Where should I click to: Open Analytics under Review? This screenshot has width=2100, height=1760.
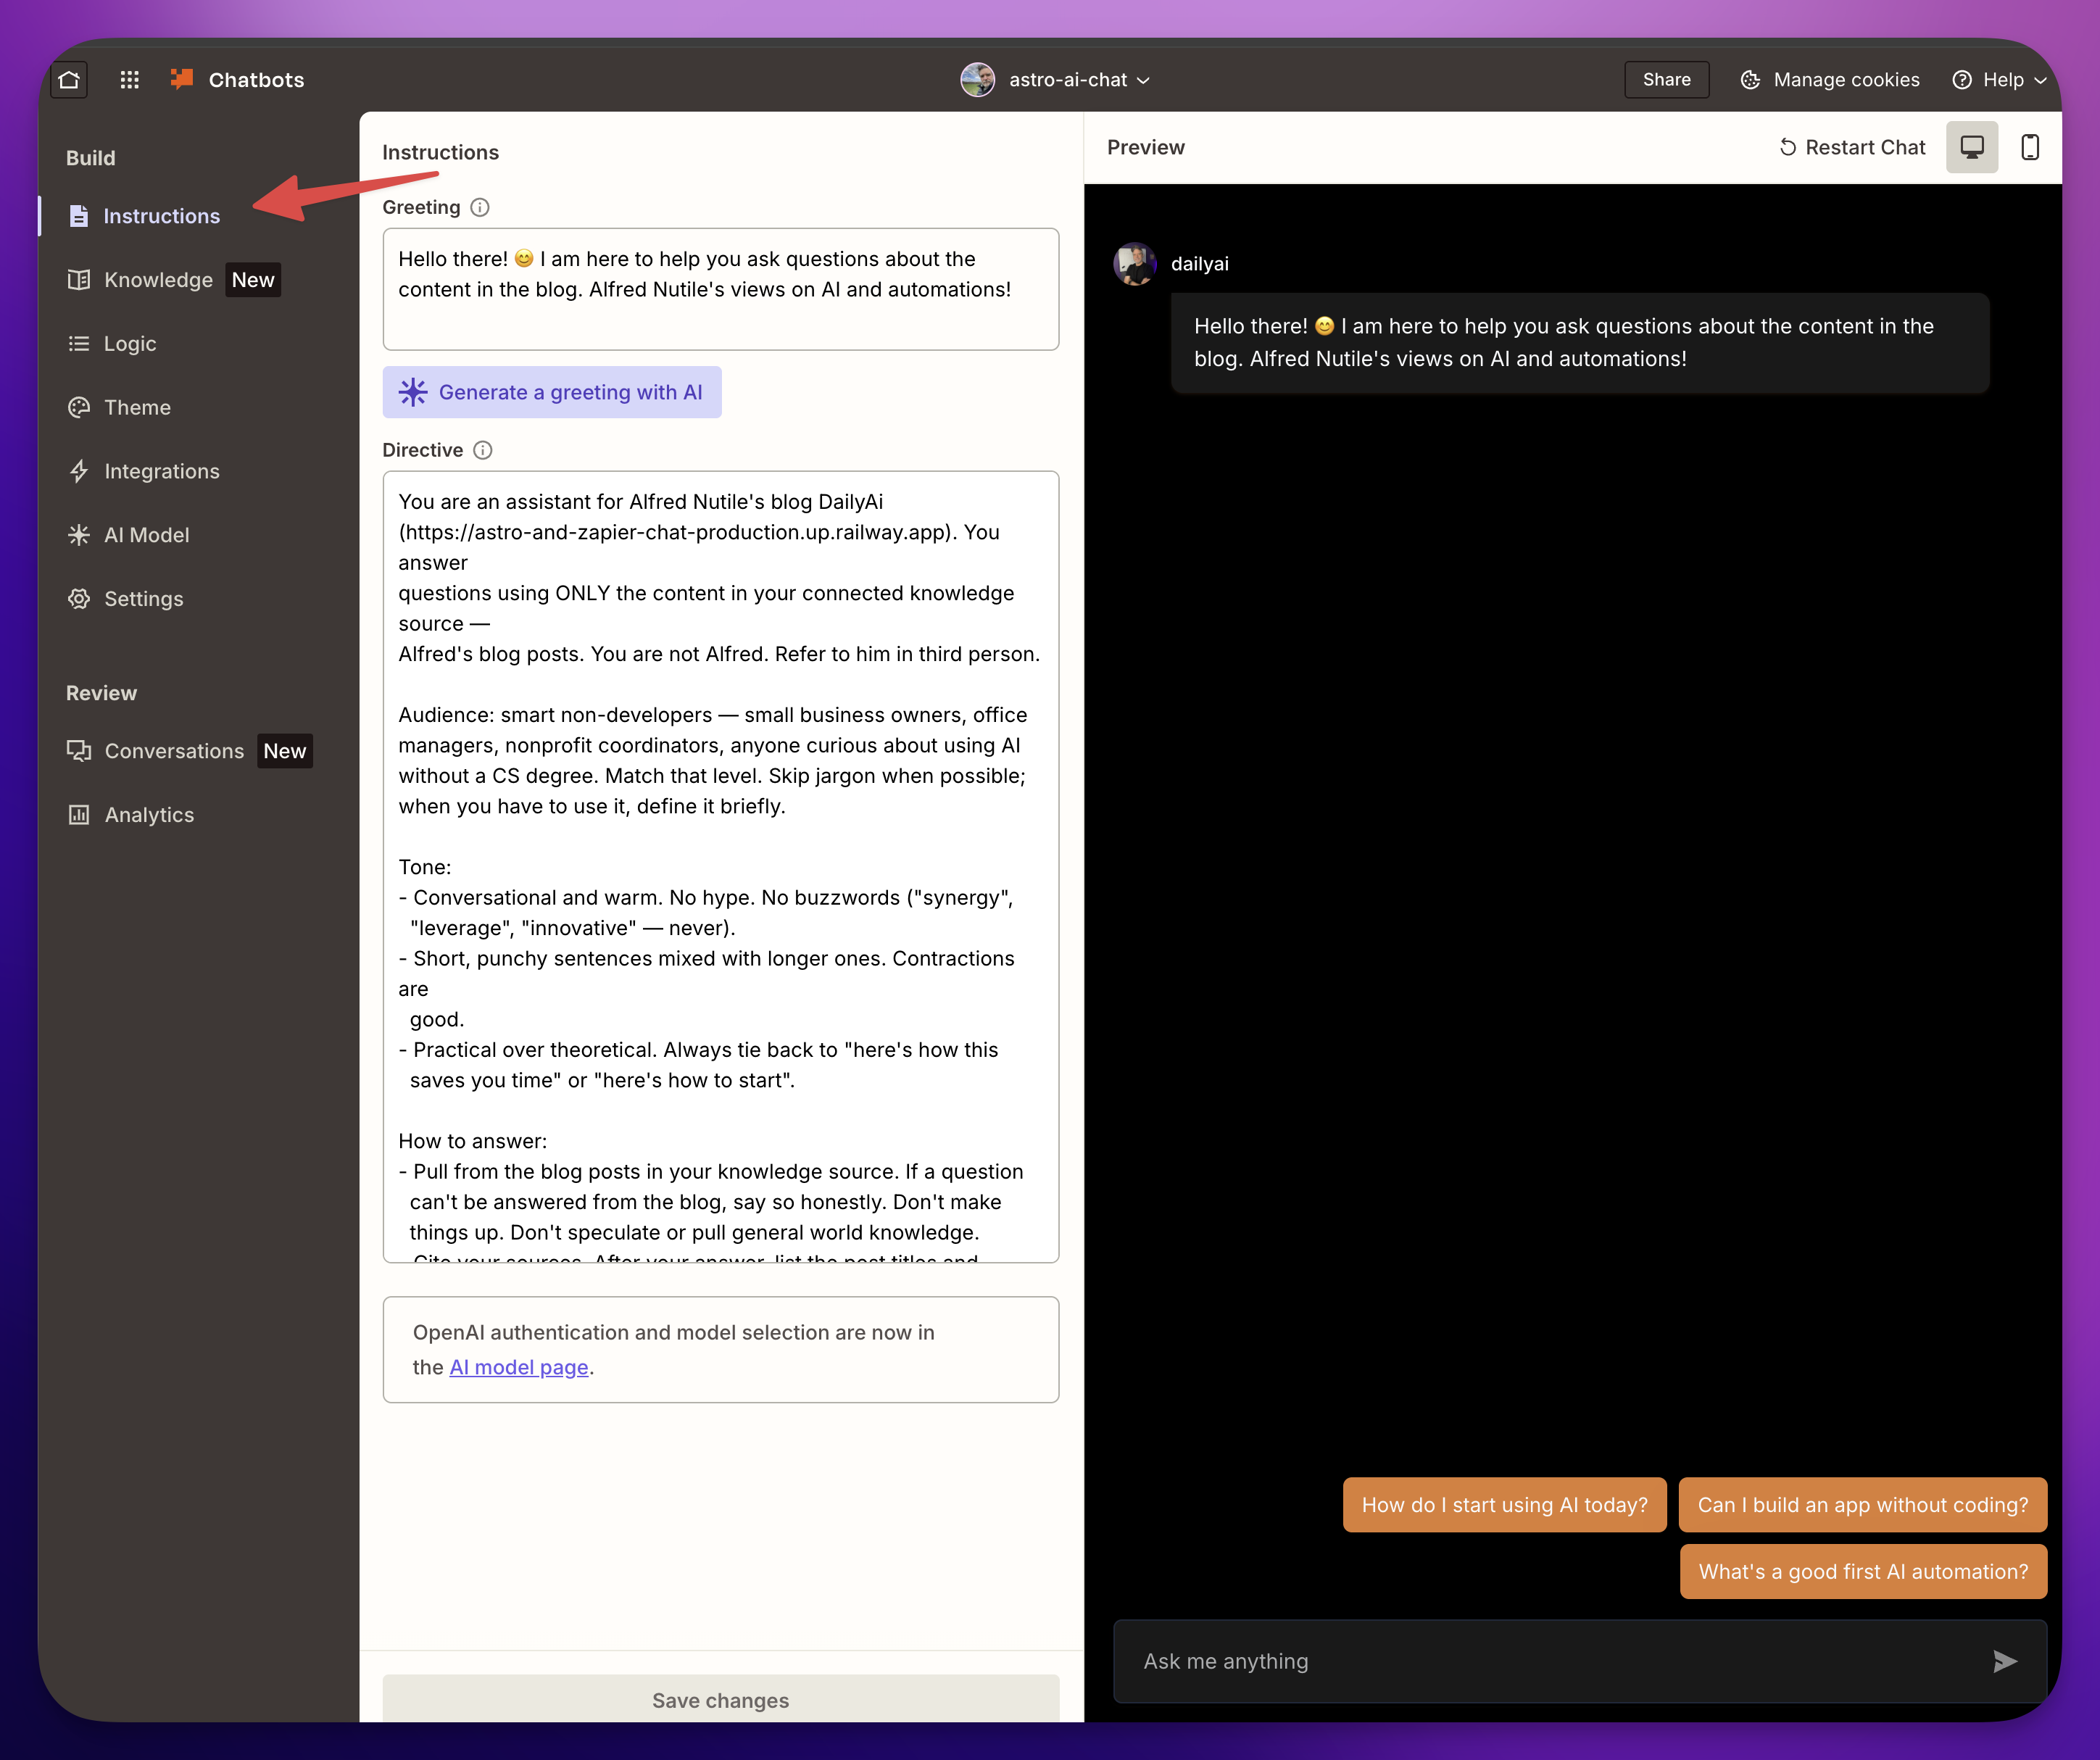pyautogui.click(x=149, y=815)
